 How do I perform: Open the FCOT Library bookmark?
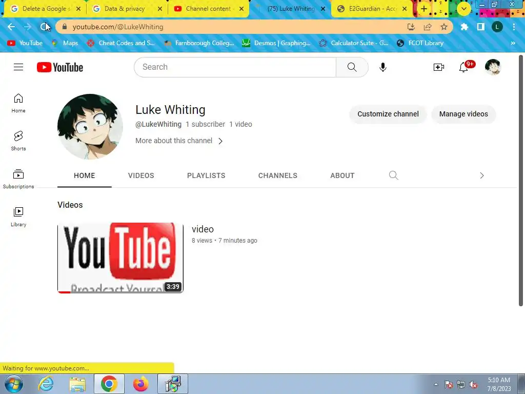(x=420, y=43)
